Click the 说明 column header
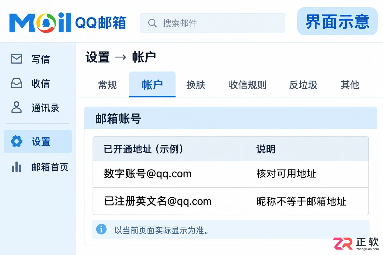The height and width of the screenshot is (255, 383). pos(305,149)
